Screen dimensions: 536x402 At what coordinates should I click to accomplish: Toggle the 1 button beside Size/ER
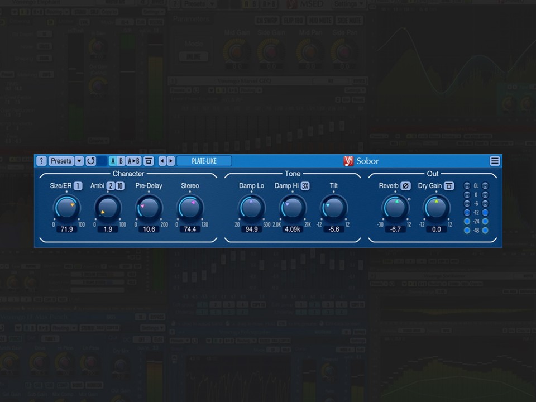coord(78,186)
